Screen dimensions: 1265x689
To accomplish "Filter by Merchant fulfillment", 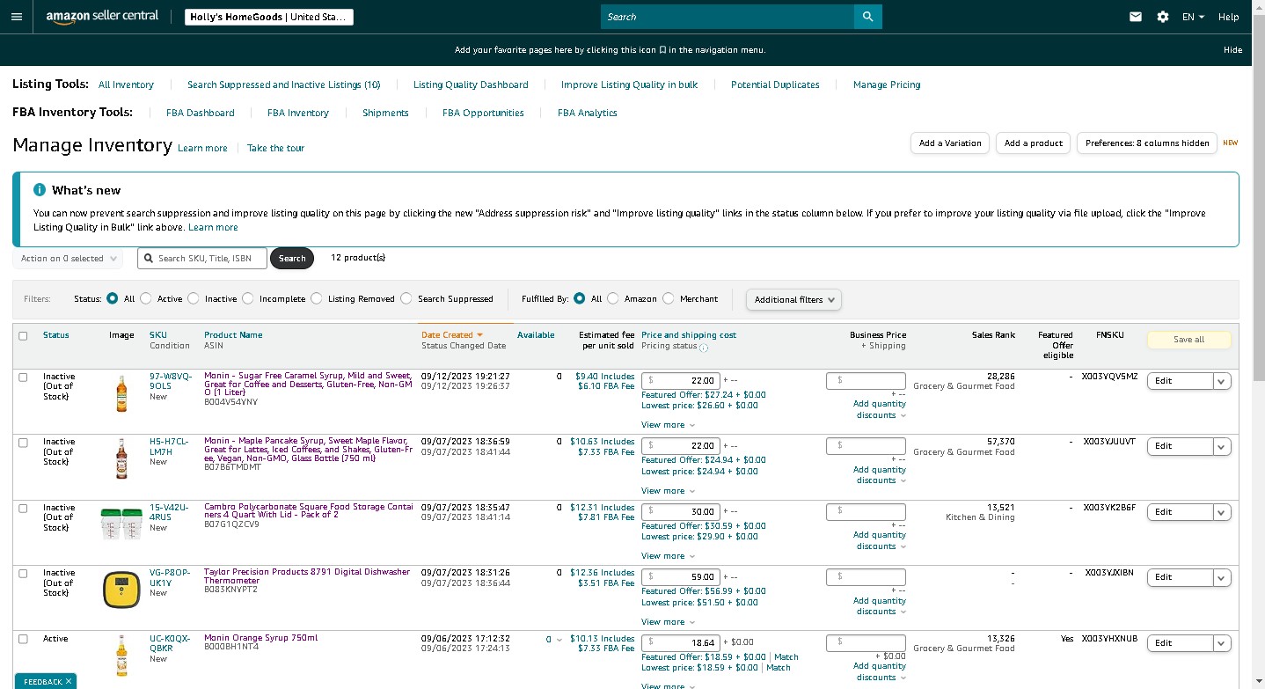I will click(x=669, y=298).
